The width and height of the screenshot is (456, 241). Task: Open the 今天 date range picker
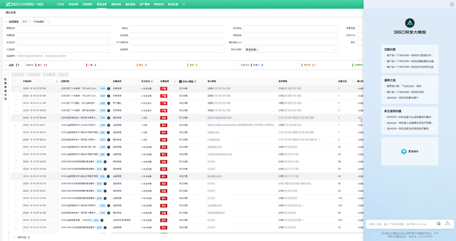click(26, 22)
